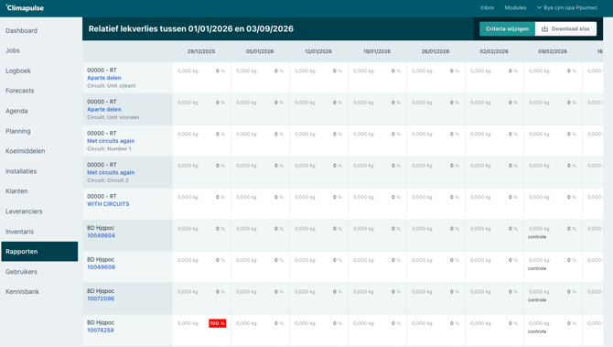
Task: Click the Criteria wijzigen button
Action: pos(507,29)
